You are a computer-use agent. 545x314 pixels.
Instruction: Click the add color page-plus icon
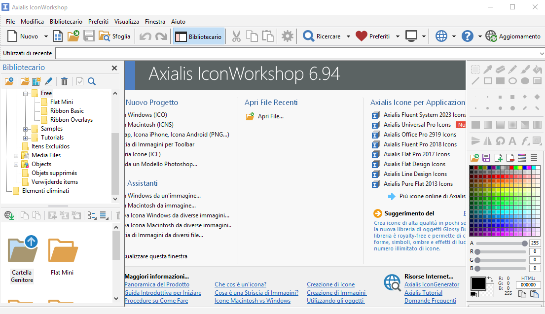point(499,158)
